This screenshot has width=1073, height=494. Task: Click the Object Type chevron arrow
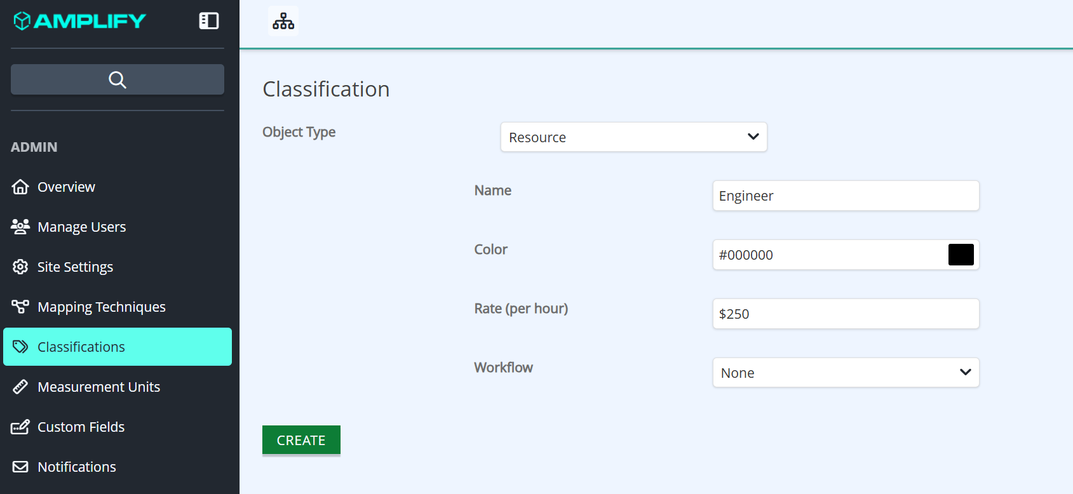[753, 137]
